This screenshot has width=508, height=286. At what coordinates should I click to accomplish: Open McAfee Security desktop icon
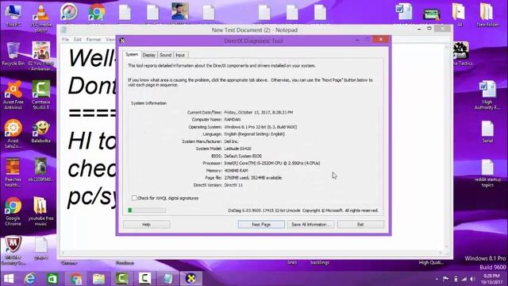point(13,250)
